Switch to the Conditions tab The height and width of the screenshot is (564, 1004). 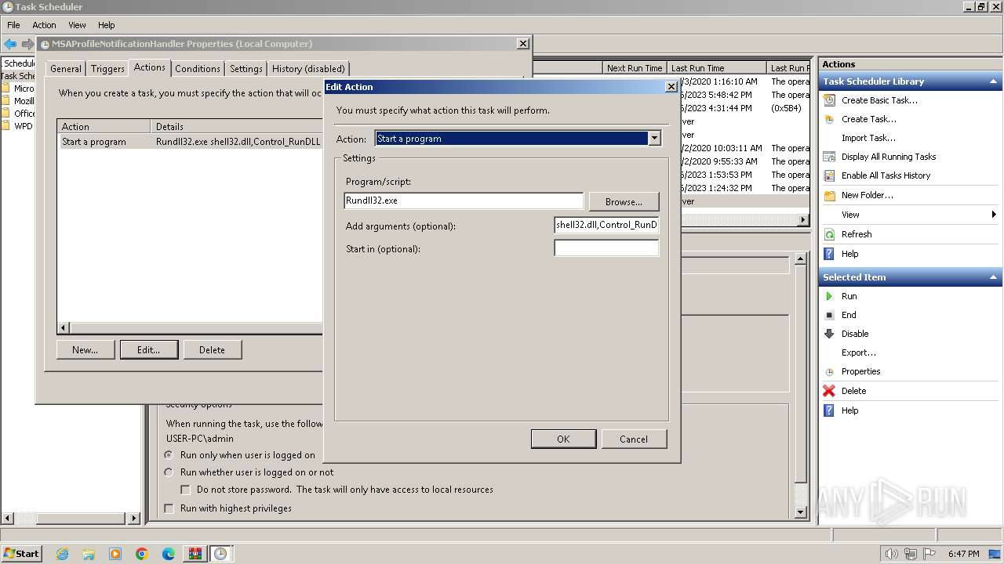click(198, 69)
